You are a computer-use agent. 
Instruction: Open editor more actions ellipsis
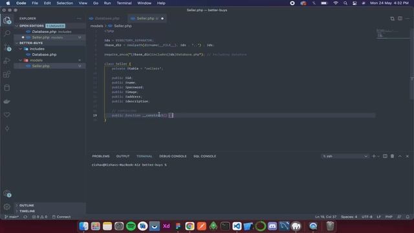tap(408, 19)
